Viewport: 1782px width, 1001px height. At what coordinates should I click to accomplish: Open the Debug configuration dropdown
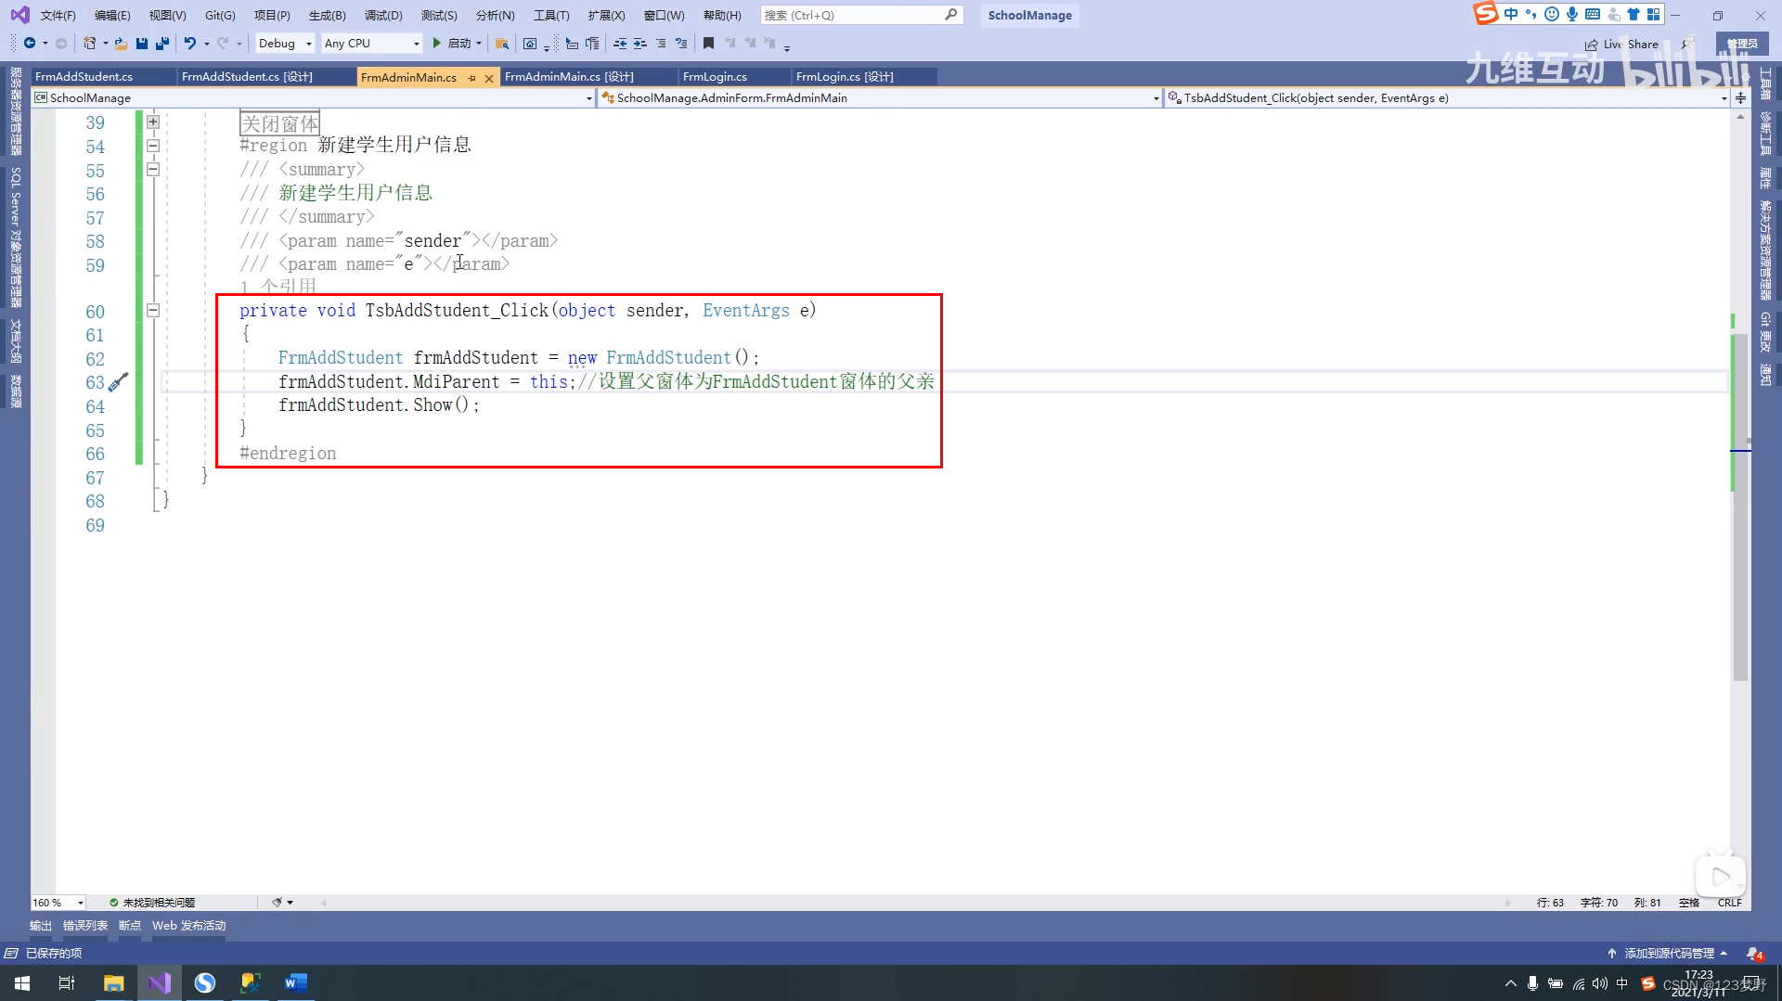click(x=285, y=43)
